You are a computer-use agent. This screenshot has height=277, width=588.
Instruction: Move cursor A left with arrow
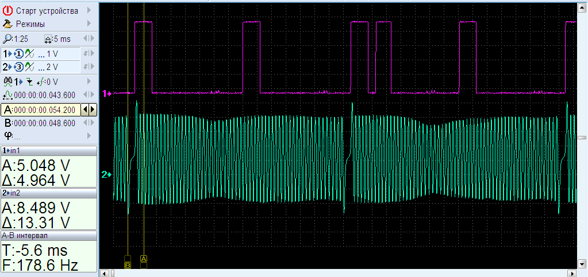(85, 110)
